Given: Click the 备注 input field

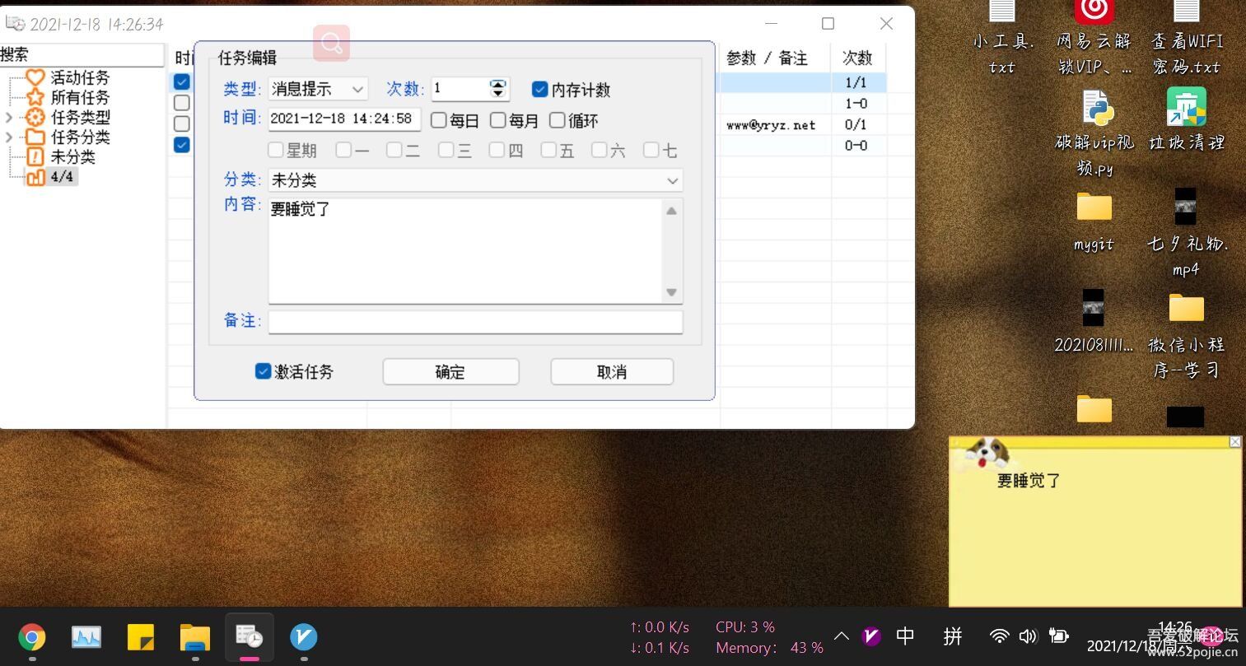Looking at the screenshot, I should 475,321.
